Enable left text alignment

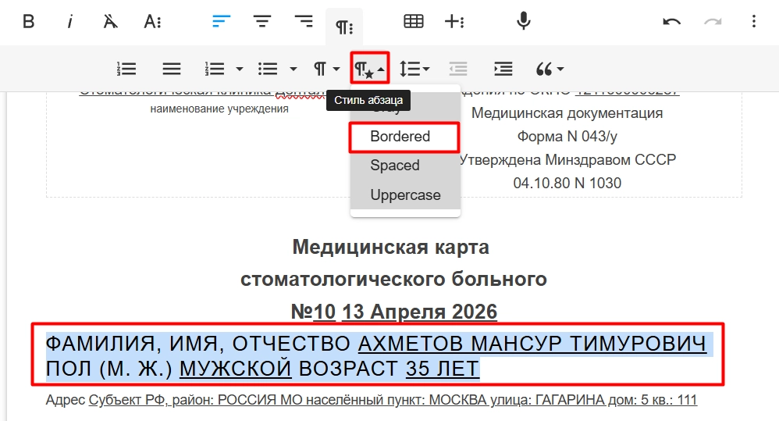[x=222, y=22]
